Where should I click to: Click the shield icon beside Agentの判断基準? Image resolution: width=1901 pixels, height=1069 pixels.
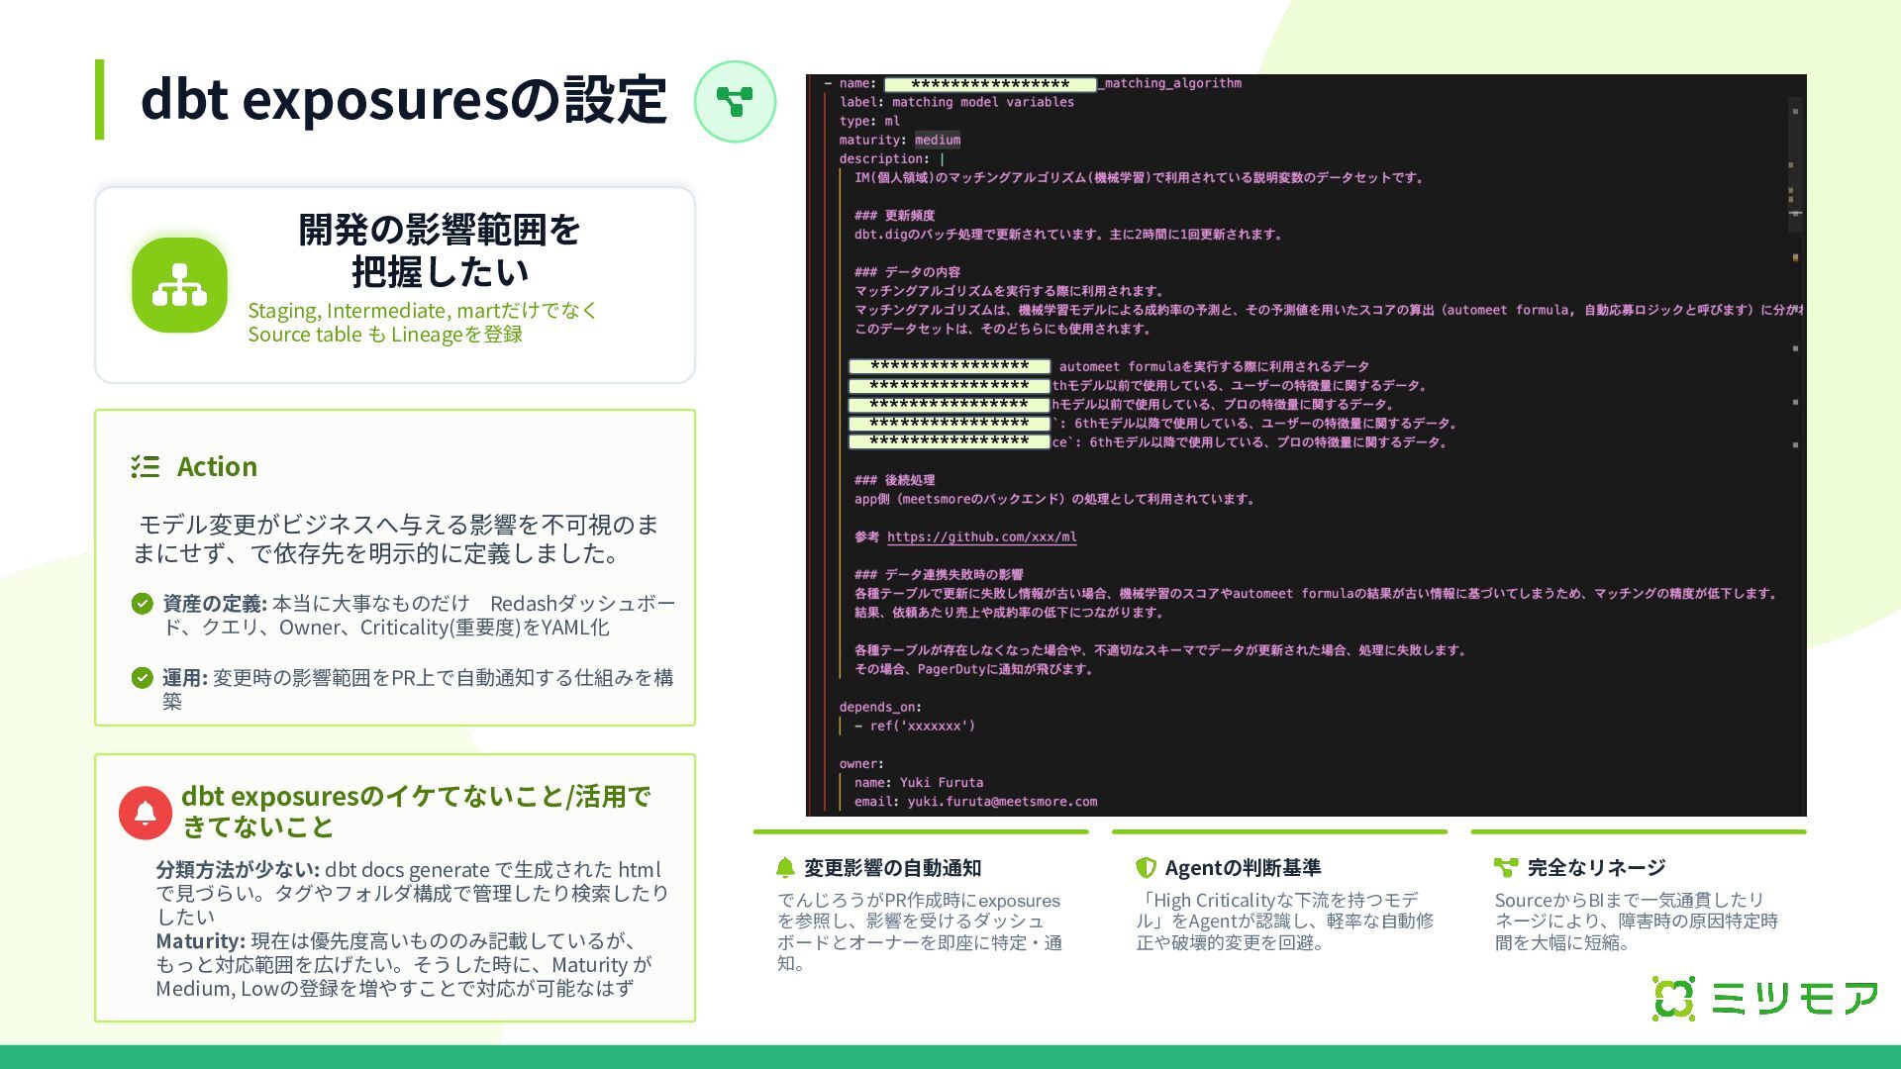[1146, 868]
